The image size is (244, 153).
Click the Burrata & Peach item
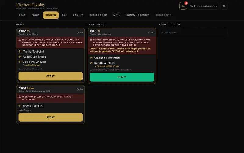coord(102,63)
